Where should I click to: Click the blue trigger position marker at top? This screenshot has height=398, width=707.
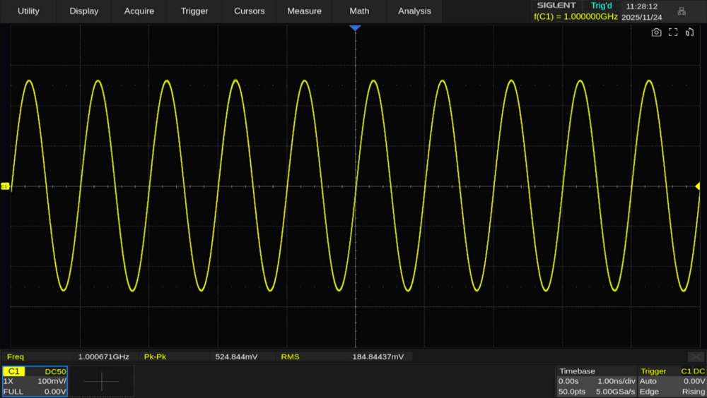pos(355,28)
